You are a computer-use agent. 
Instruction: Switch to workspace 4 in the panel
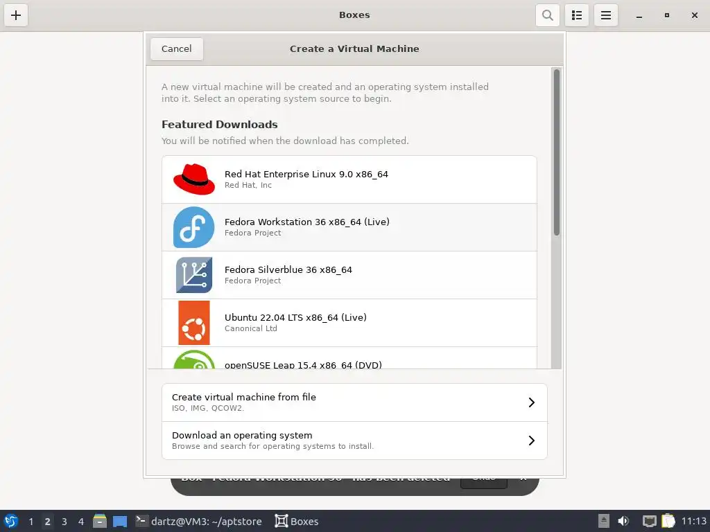click(x=81, y=521)
